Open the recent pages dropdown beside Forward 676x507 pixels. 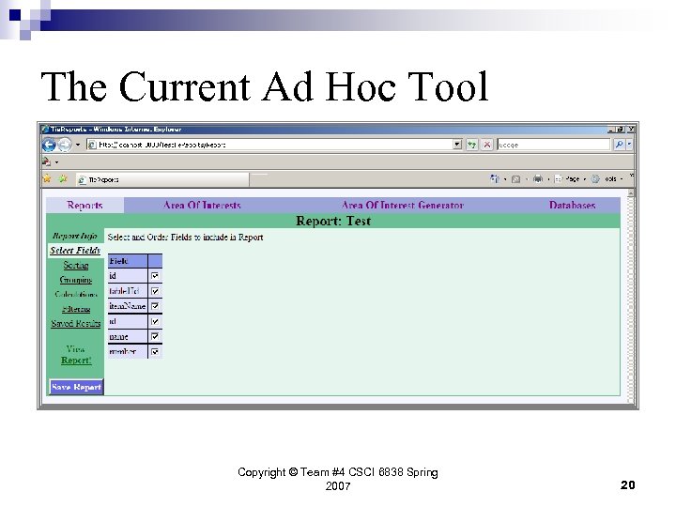pyautogui.click(x=78, y=145)
